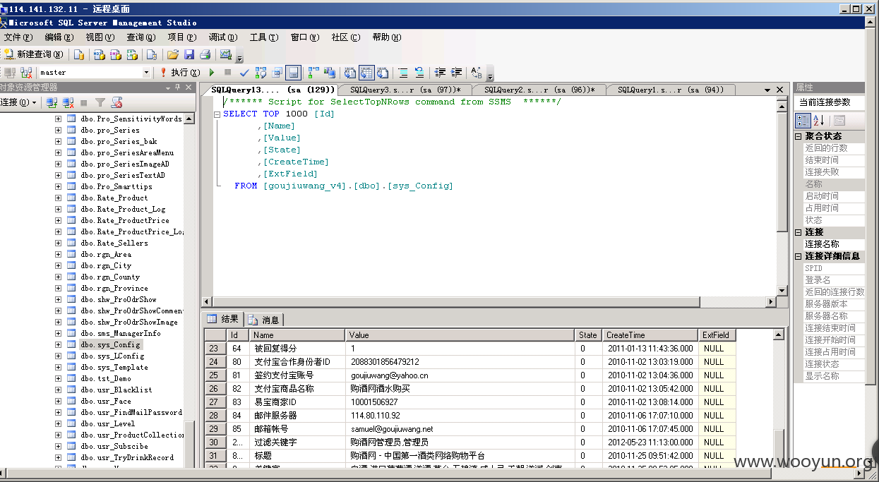Toggle the IntelliSense enabled button

294,72
